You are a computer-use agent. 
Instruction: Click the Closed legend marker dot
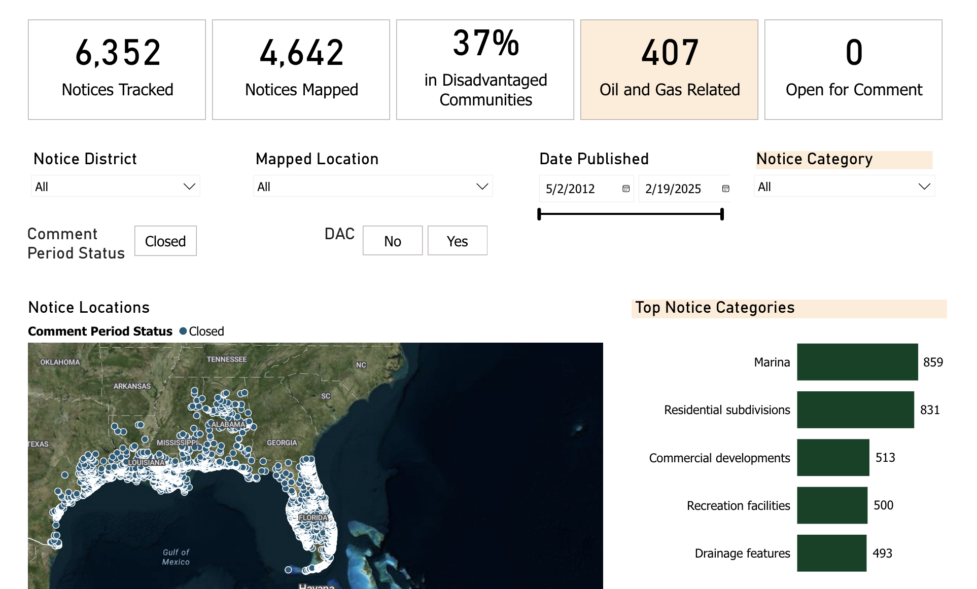tap(183, 332)
